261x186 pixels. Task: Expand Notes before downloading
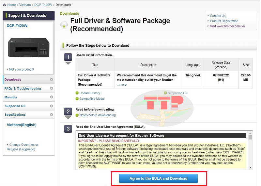(x=98, y=115)
